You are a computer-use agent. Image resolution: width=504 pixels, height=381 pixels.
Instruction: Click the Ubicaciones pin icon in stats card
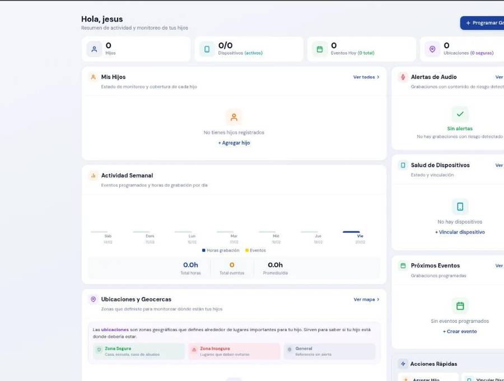tap(432, 49)
